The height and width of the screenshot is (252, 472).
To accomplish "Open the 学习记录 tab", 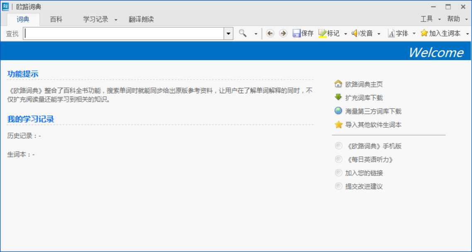I will 96,19.
